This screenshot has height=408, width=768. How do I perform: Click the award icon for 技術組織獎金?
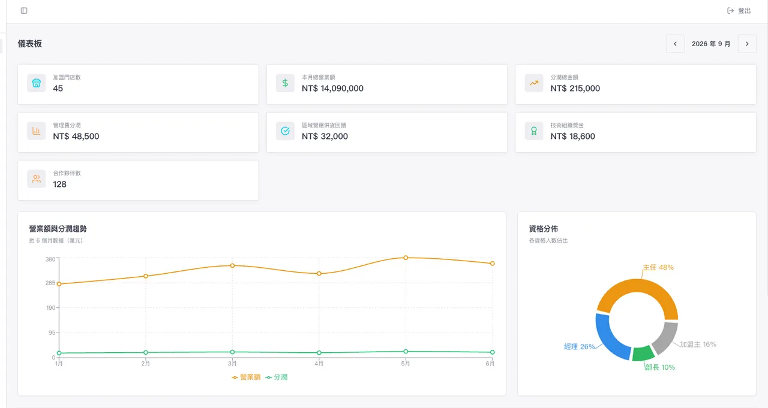click(534, 131)
